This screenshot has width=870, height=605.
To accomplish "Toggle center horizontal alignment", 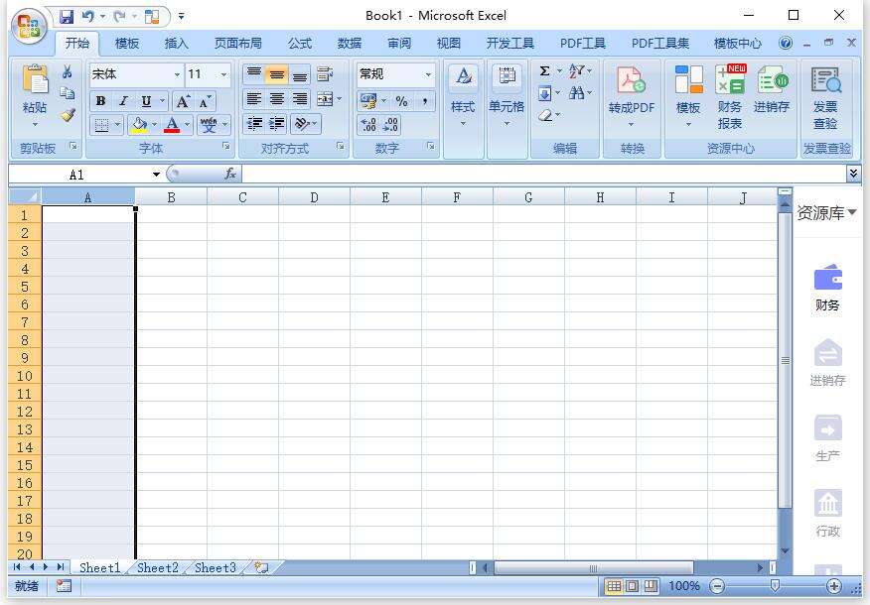I will pyautogui.click(x=276, y=99).
